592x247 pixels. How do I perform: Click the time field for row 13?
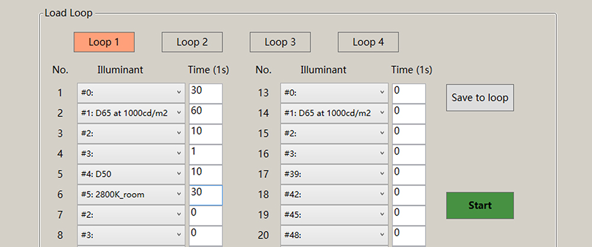(x=409, y=93)
